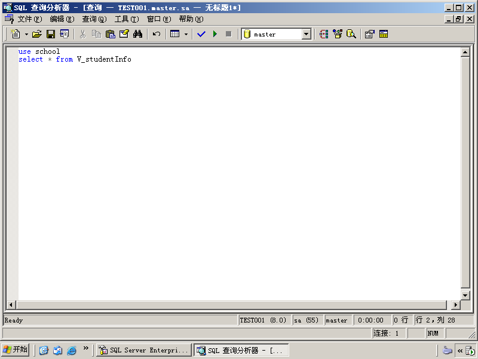Click the 'Ready' status bar text
Screen dimensions: 478x359
[x=13, y=320]
